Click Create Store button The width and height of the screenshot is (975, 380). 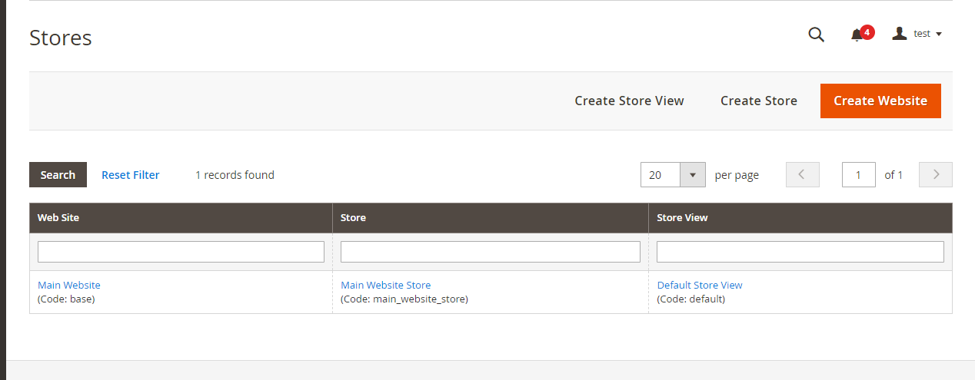(758, 101)
